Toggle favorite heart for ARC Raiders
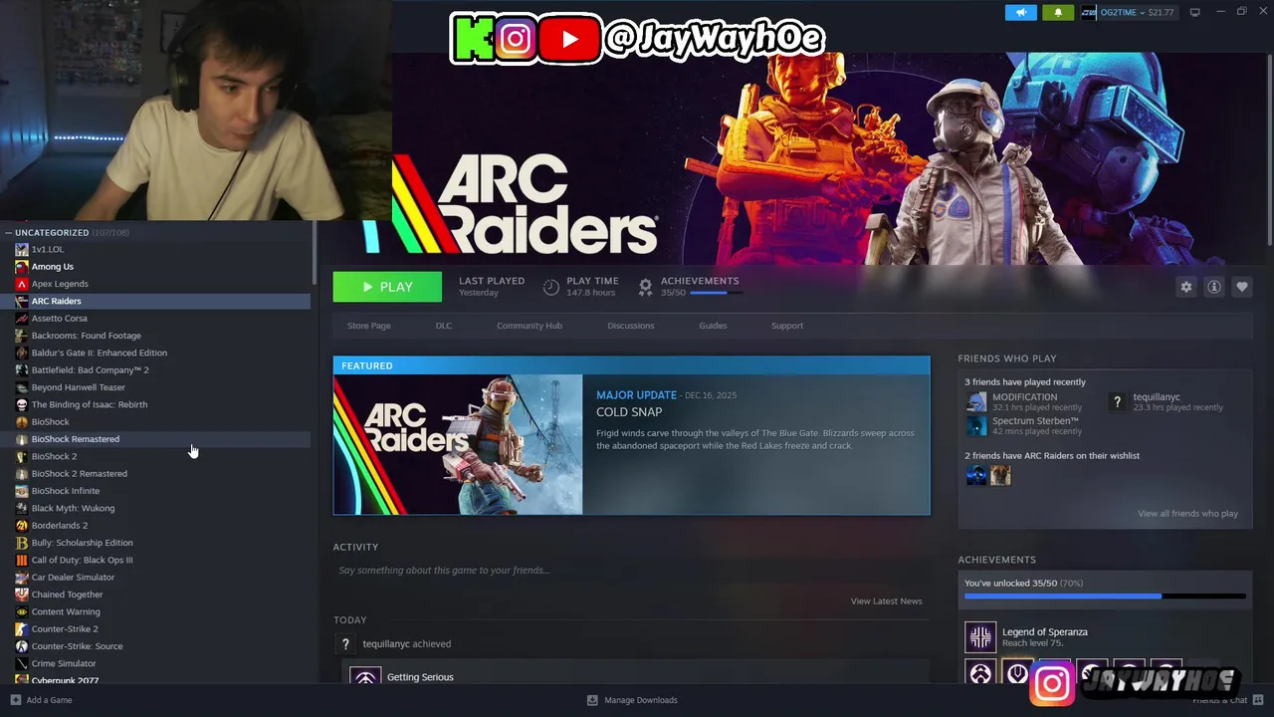Viewport: 1274px width, 717px height. (x=1241, y=287)
